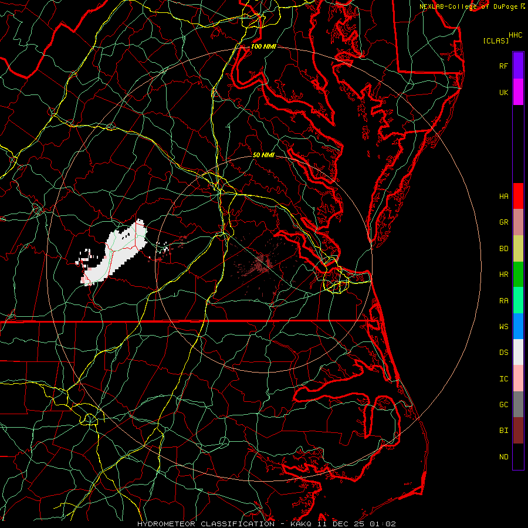Click the BI dark red swatch

[x=518, y=431]
